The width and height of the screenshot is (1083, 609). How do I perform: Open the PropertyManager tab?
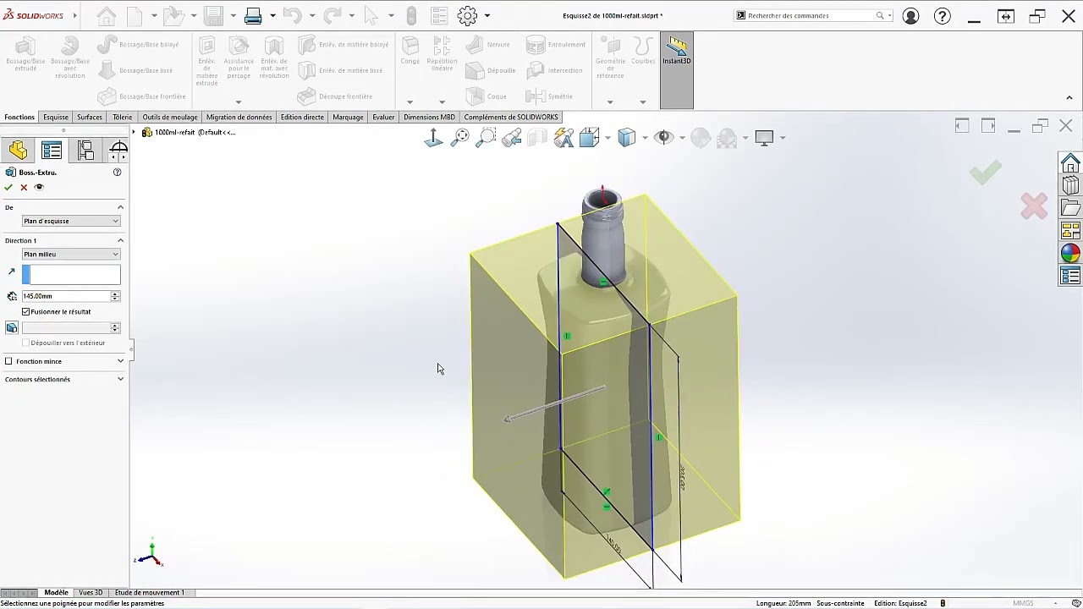tap(52, 151)
